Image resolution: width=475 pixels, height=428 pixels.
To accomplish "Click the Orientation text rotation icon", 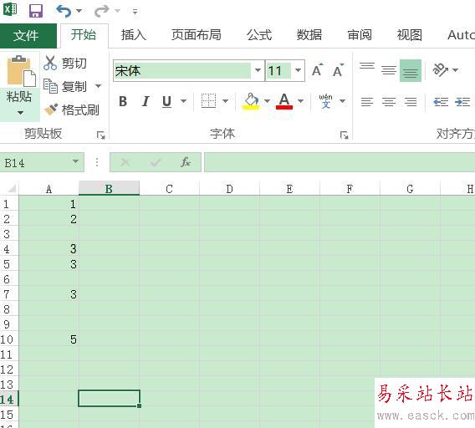I will click(x=440, y=70).
